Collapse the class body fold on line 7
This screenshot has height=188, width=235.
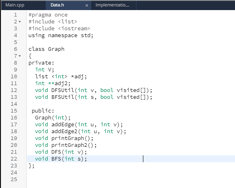click(20, 56)
